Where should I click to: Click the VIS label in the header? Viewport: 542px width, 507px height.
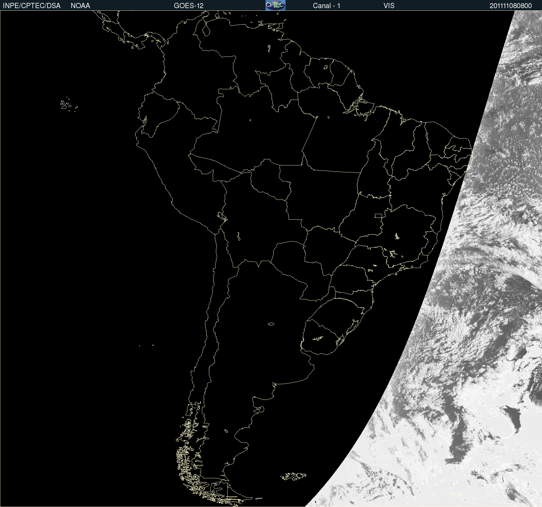pos(389,6)
